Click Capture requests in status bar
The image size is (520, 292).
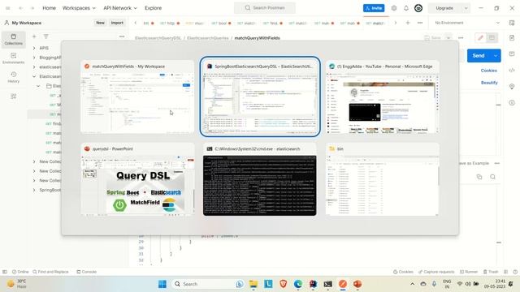pyautogui.click(x=436, y=272)
